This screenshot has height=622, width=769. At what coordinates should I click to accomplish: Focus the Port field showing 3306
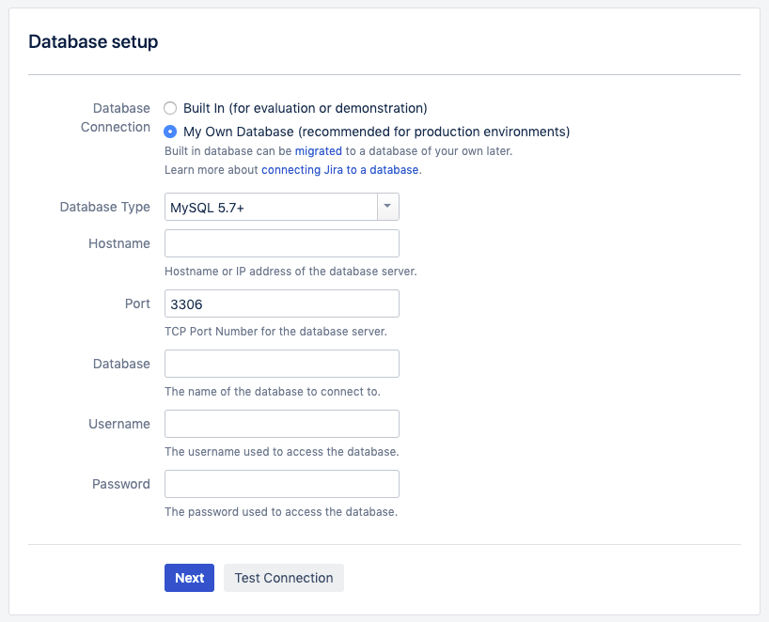point(281,303)
